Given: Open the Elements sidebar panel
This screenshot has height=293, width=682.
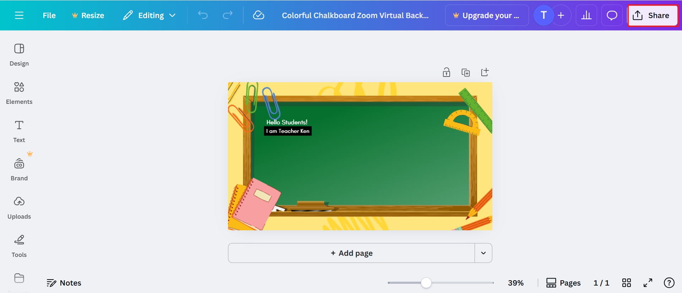Looking at the screenshot, I should 19,93.
